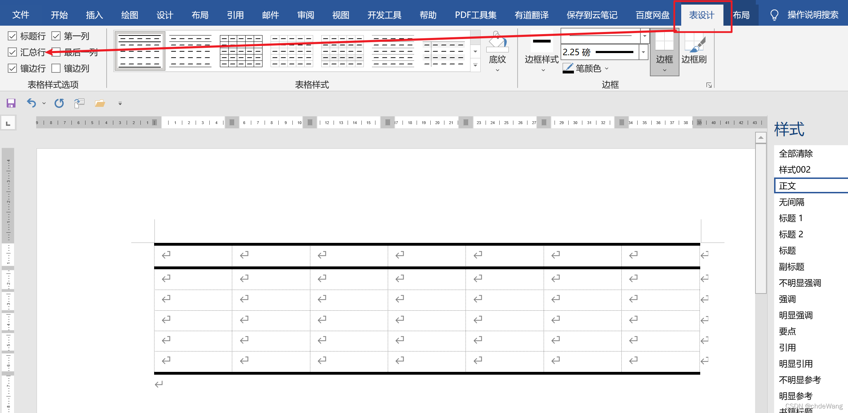This screenshot has height=413, width=848.
Task: Click the Redo circular arrow icon
Action: [x=59, y=103]
